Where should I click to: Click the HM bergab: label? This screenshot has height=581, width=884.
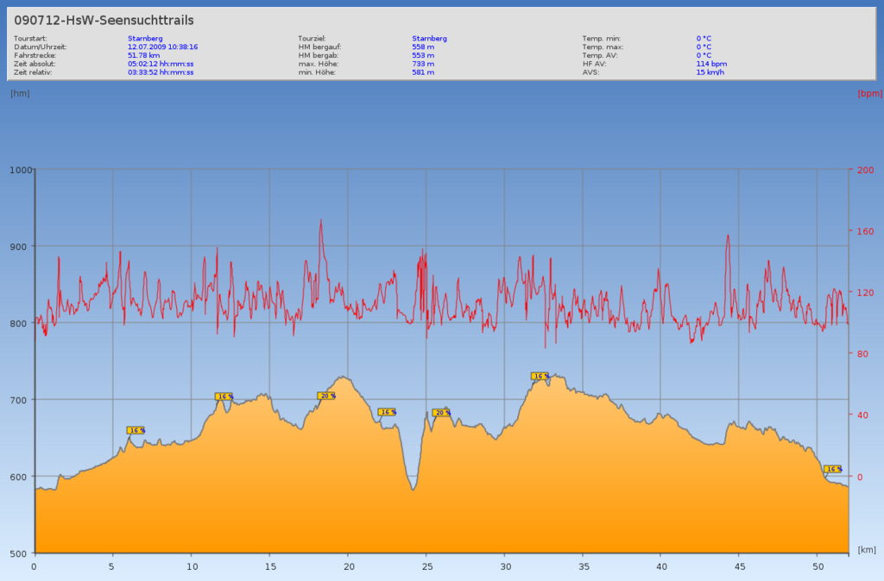[x=318, y=55]
